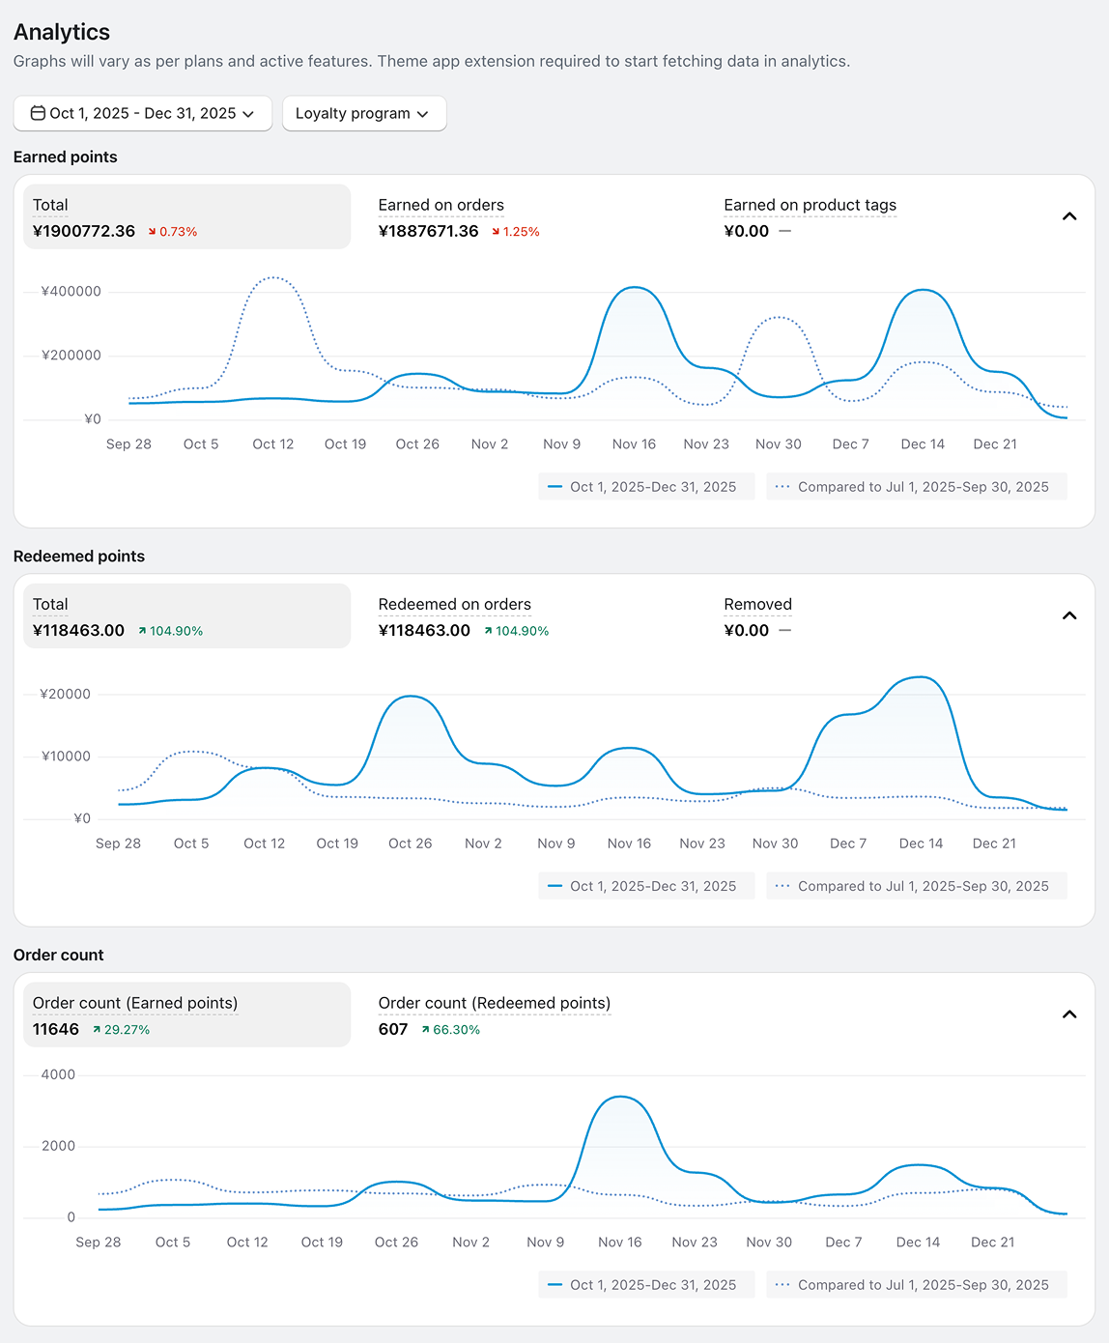Select the Earned points Total metric tab
This screenshot has height=1343, width=1109.
(x=186, y=216)
